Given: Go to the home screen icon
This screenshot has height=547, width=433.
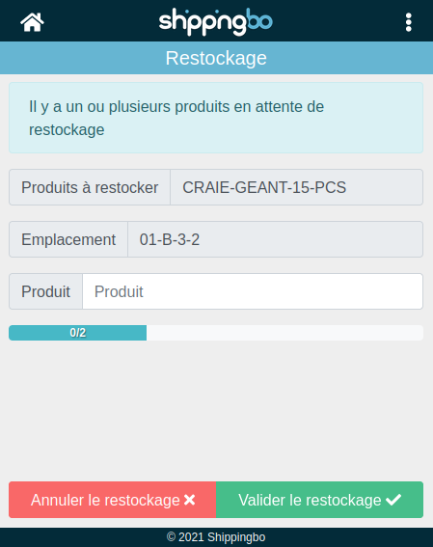Looking at the screenshot, I should tap(32, 22).
